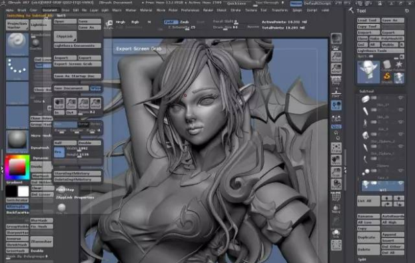Click Make PolyMesh3D button
This screenshot has height=263, width=415.
click(x=386, y=39)
